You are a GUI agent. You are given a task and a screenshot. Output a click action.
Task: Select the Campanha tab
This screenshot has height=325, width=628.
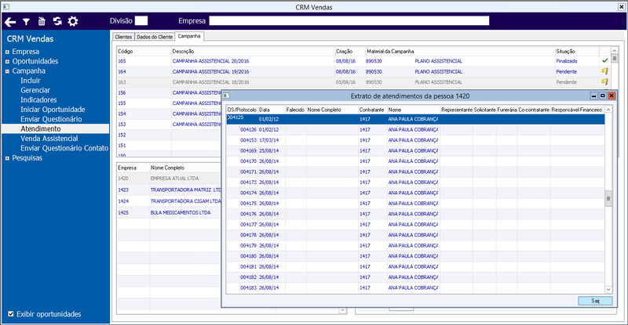click(x=189, y=36)
